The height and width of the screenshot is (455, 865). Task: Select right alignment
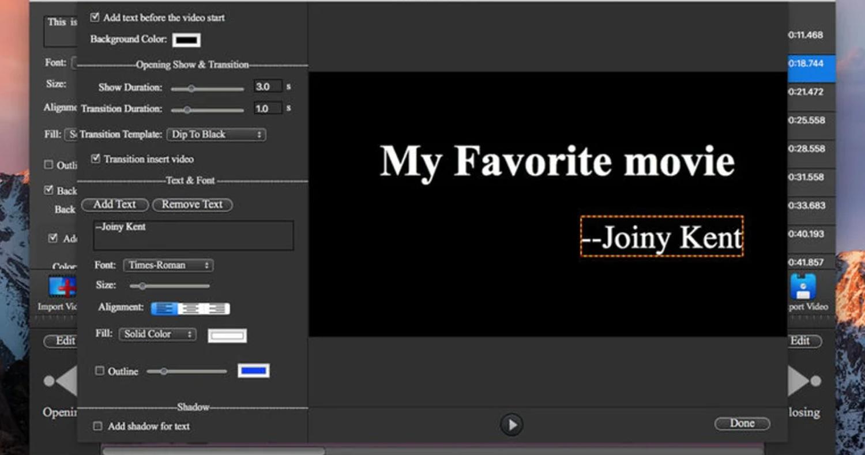(217, 309)
